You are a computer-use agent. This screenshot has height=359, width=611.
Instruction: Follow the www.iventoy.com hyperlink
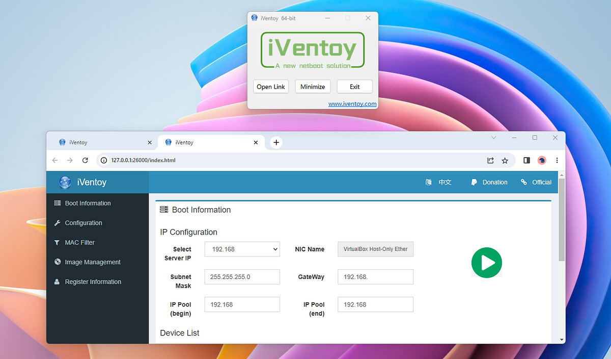[352, 104]
